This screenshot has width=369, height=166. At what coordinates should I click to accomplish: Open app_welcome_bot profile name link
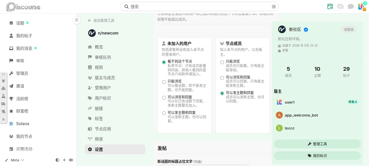[x=301, y=115]
